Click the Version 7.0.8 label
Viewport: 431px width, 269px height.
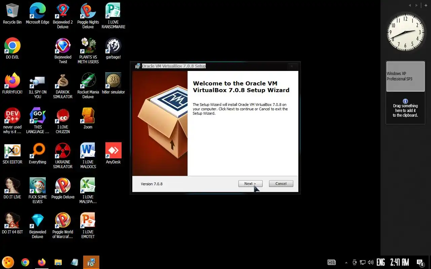tap(152, 184)
